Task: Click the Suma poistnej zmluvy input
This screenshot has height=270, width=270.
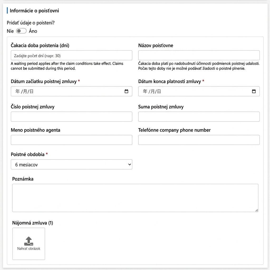Action: (x=199, y=117)
